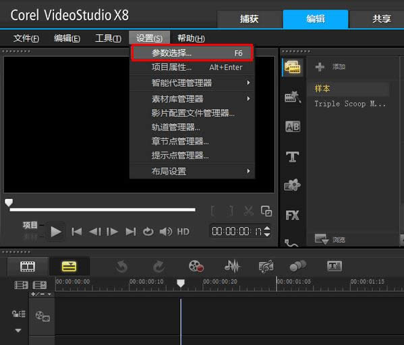Open the Instant Project library icon
Screen dimensions: 404x345
[x=293, y=97]
